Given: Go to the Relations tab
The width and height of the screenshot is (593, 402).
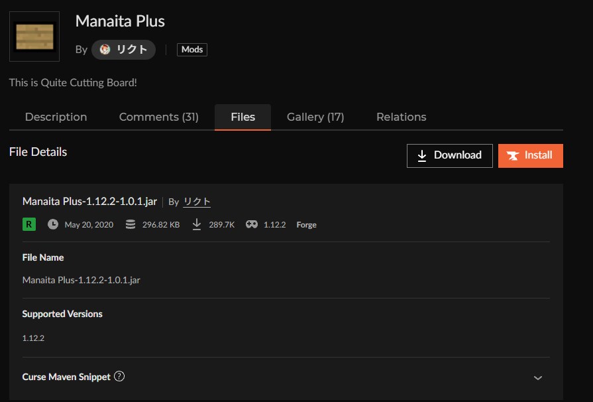Looking at the screenshot, I should [401, 117].
